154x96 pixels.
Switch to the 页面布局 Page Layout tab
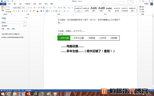tap(28, 4)
